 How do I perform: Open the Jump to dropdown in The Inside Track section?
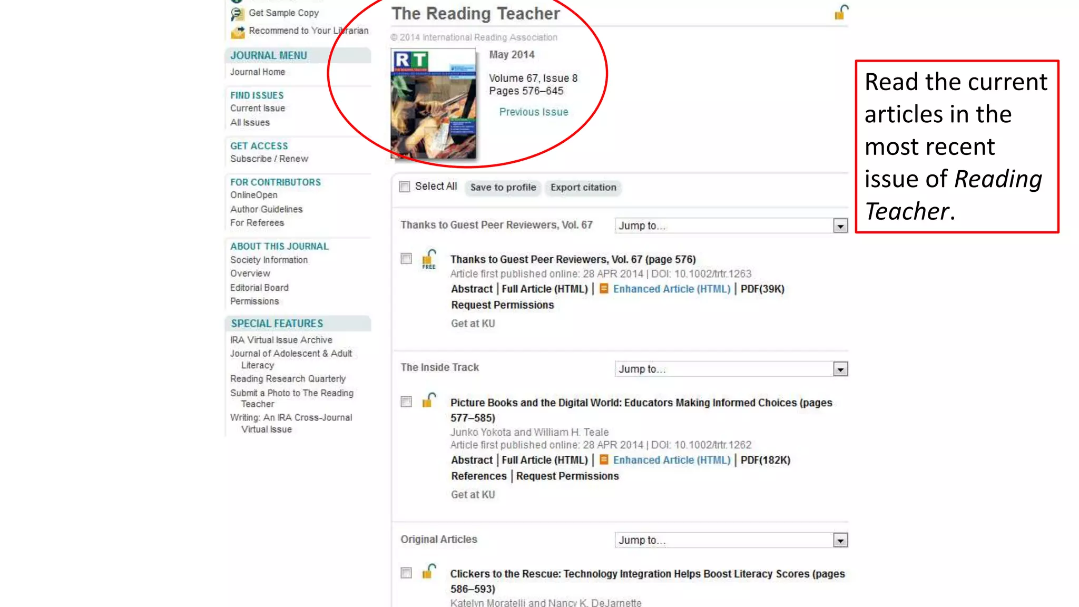pyautogui.click(x=840, y=369)
